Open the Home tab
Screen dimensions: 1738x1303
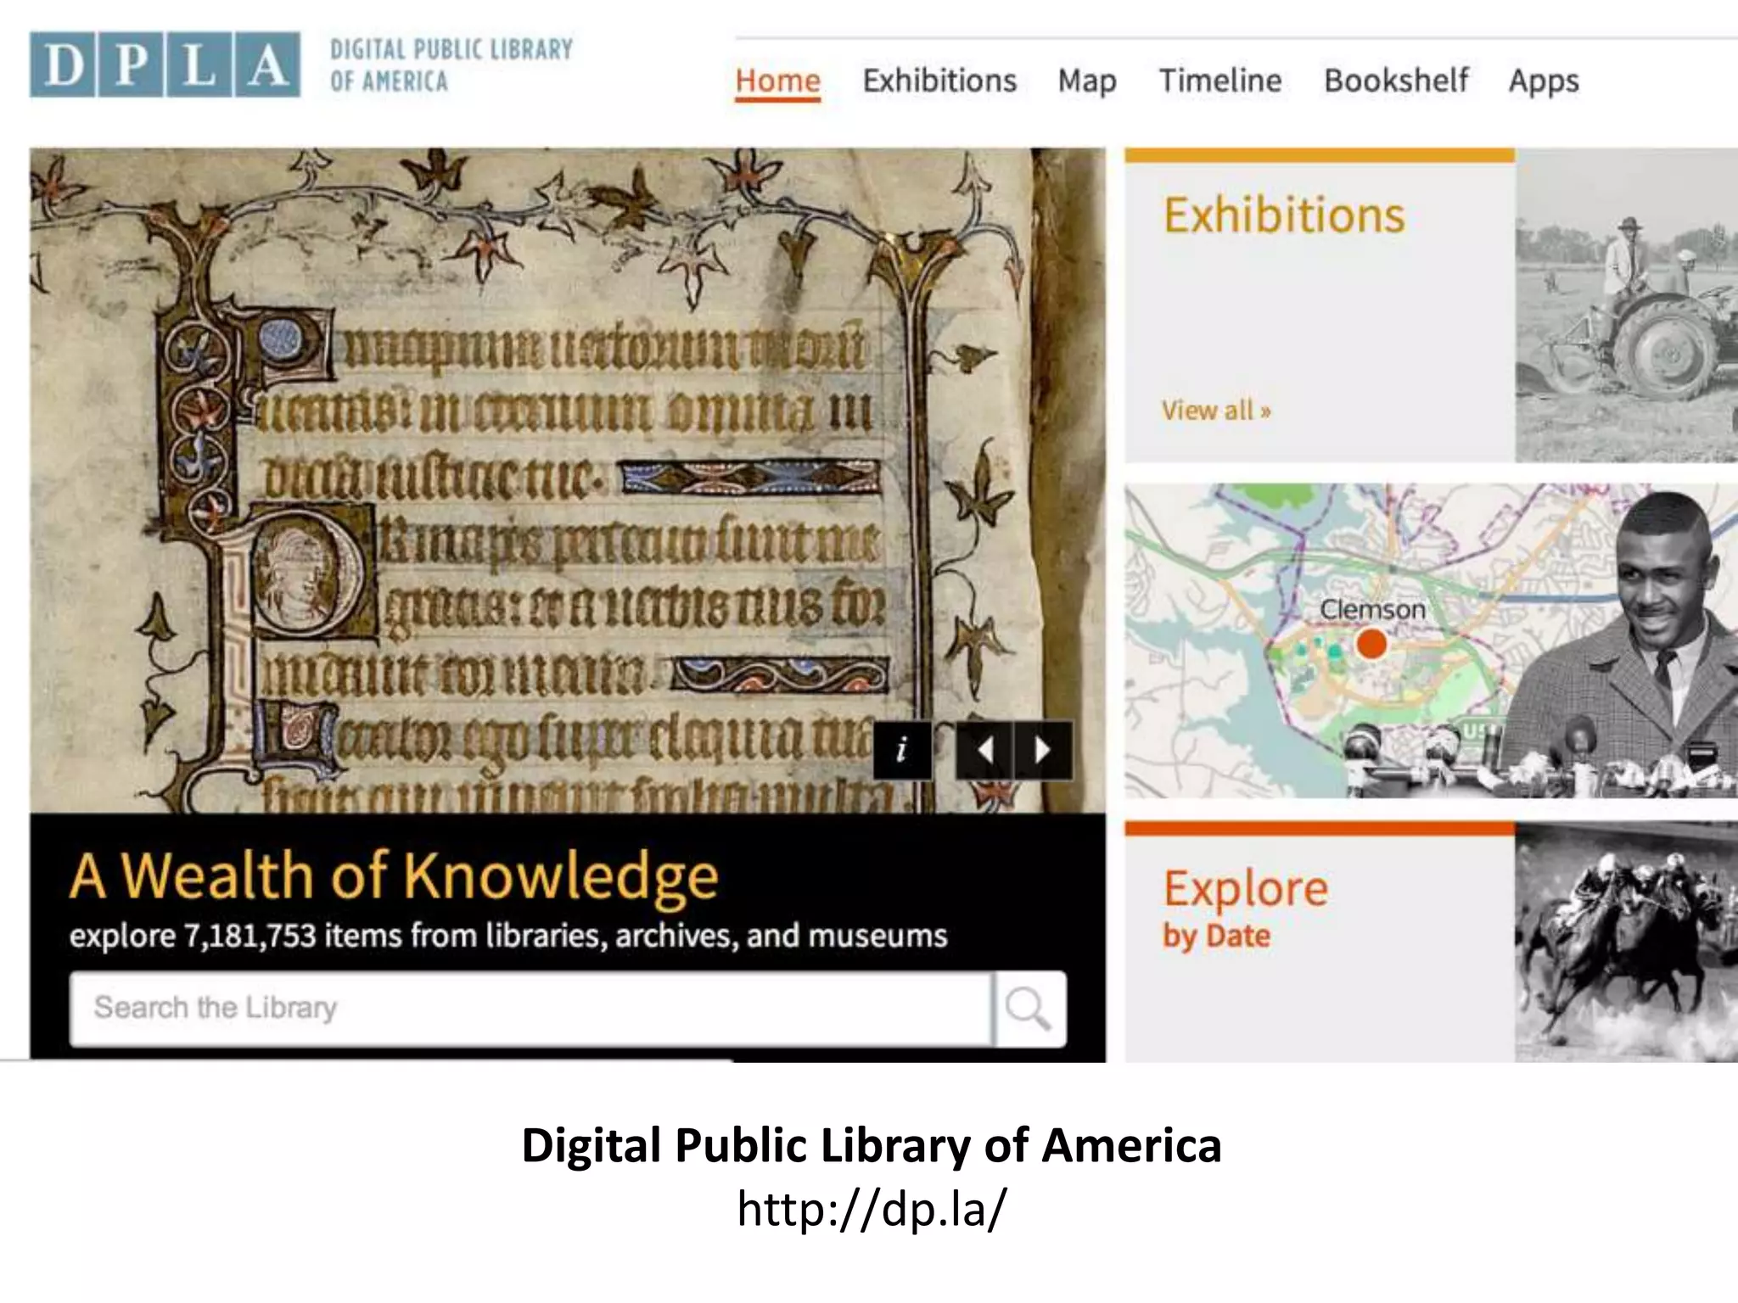tap(778, 81)
